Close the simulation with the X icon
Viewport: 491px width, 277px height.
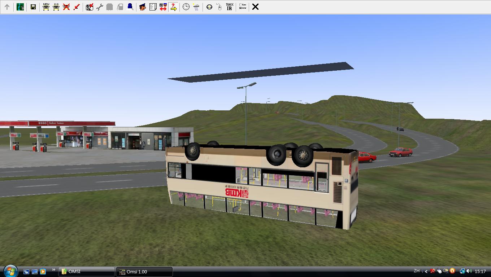(x=255, y=7)
